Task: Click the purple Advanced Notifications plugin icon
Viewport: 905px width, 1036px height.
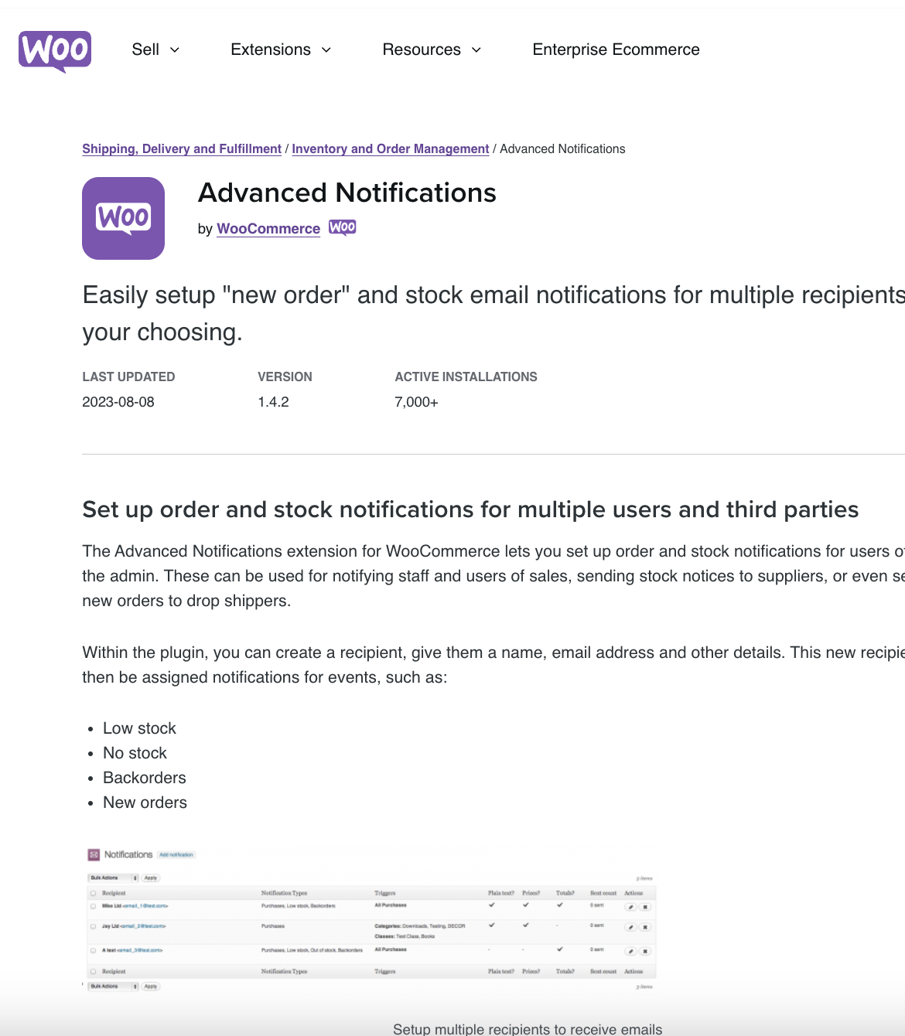Action: (x=123, y=218)
